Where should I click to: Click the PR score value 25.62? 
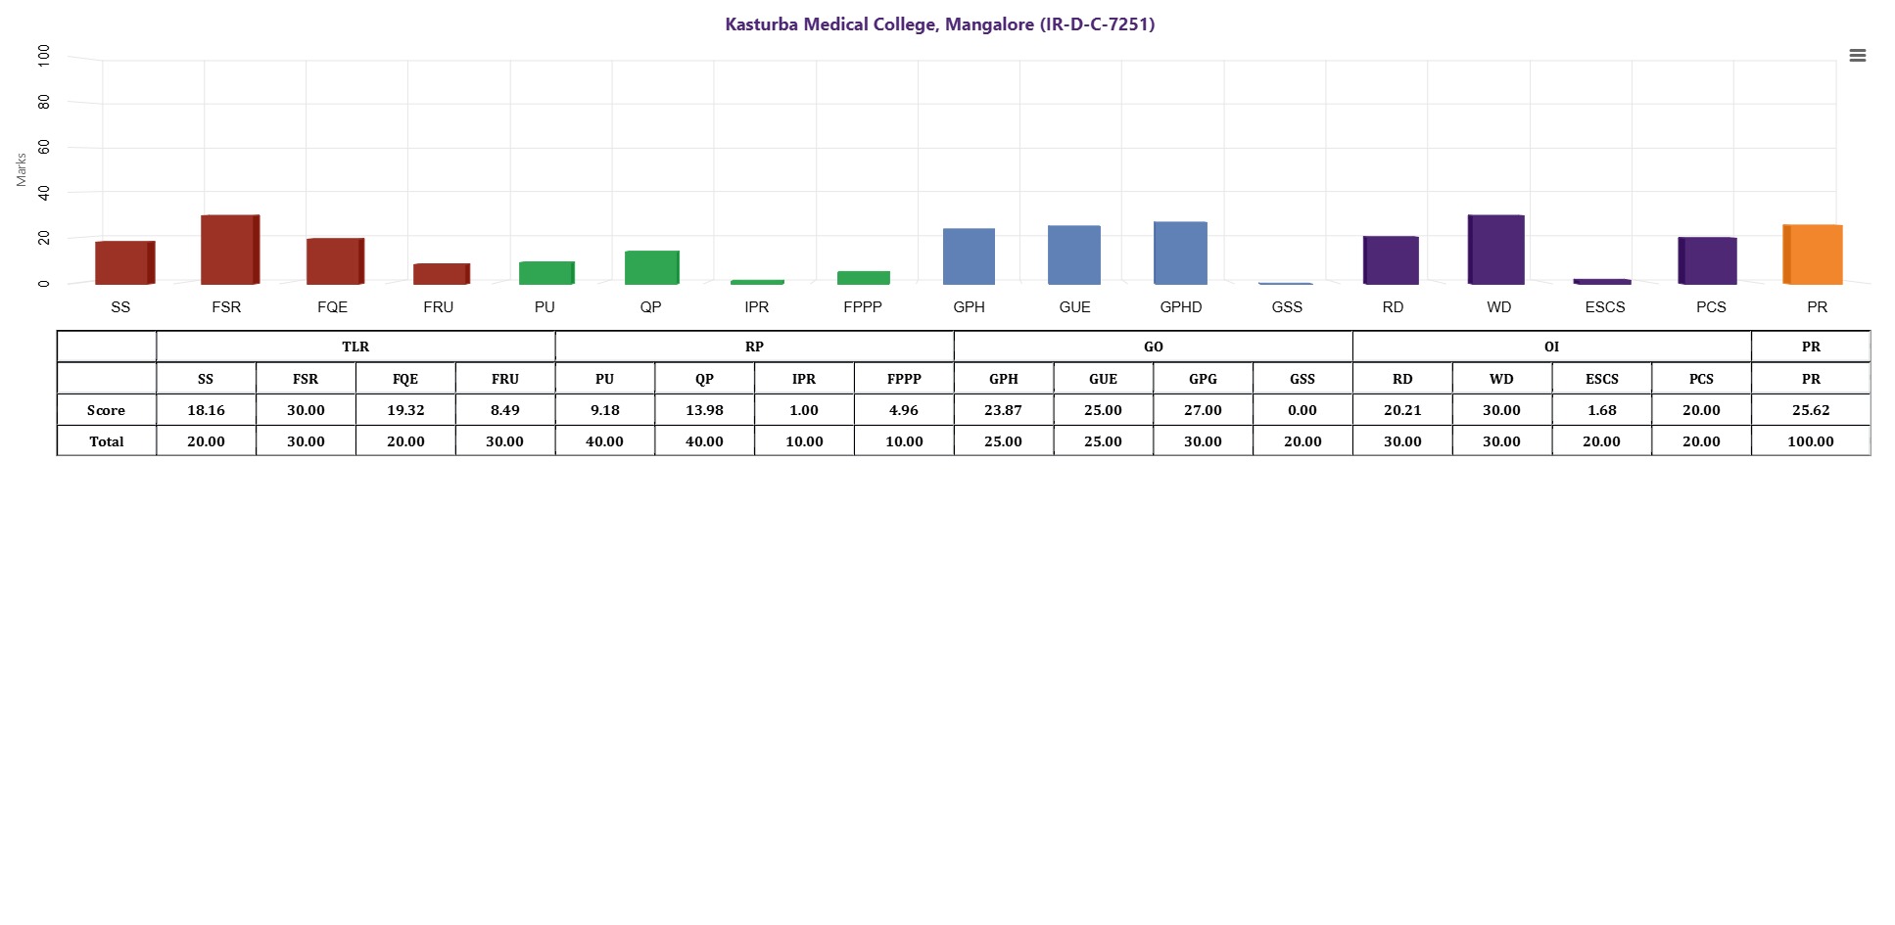1811,410
